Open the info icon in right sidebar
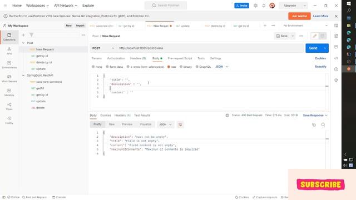 (336, 69)
